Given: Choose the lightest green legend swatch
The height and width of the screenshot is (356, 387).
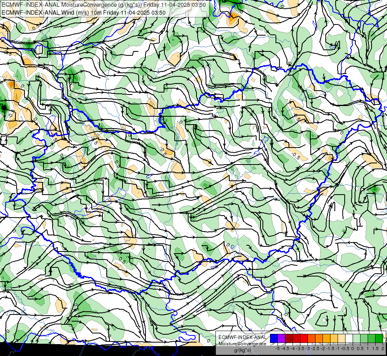Looking at the screenshot, I should [357, 338].
